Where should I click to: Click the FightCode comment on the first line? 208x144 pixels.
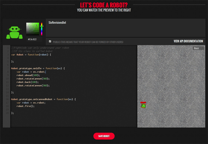click(x=40, y=48)
